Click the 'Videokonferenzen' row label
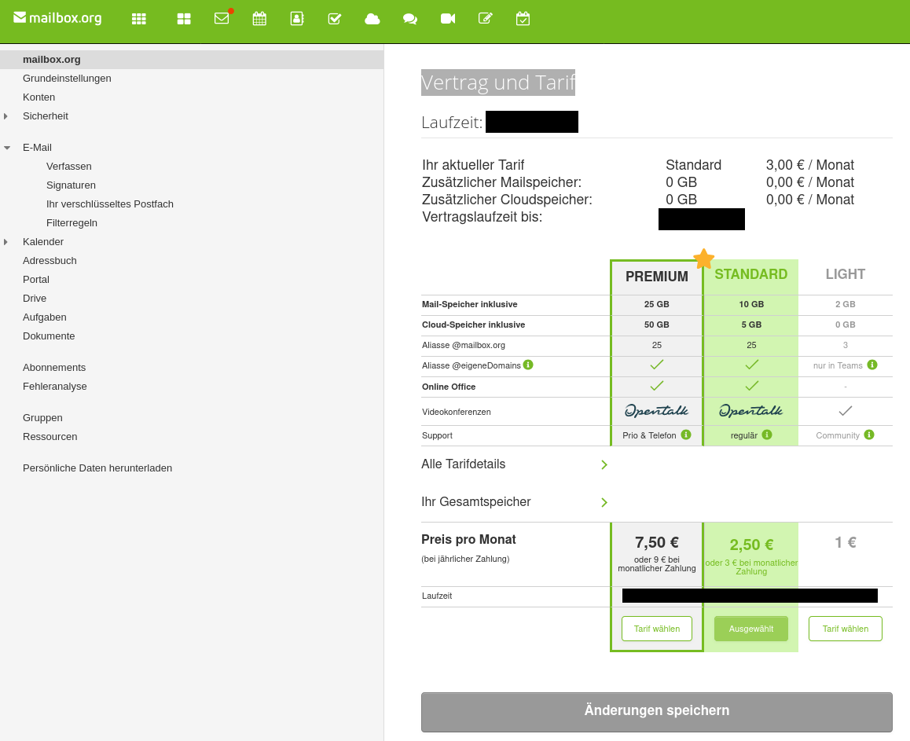The image size is (910, 741). (x=456, y=412)
